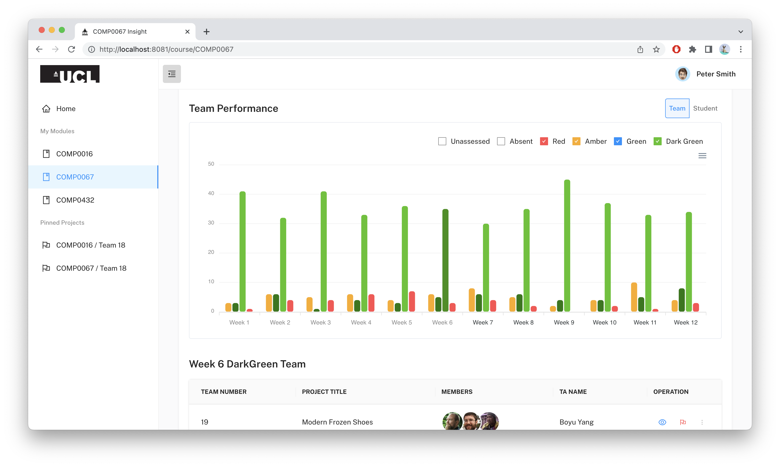Uncheck the Amber legend checkbox
Viewport: 780px width, 467px height.
[576, 141]
